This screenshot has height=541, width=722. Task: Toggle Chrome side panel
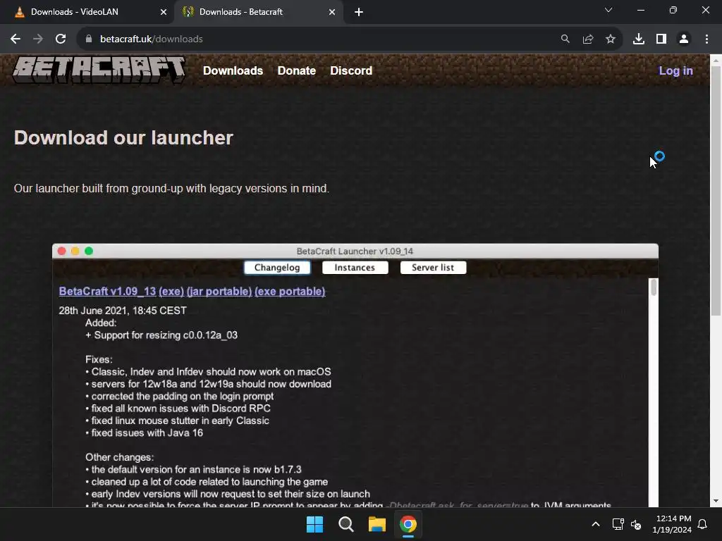[x=661, y=39]
